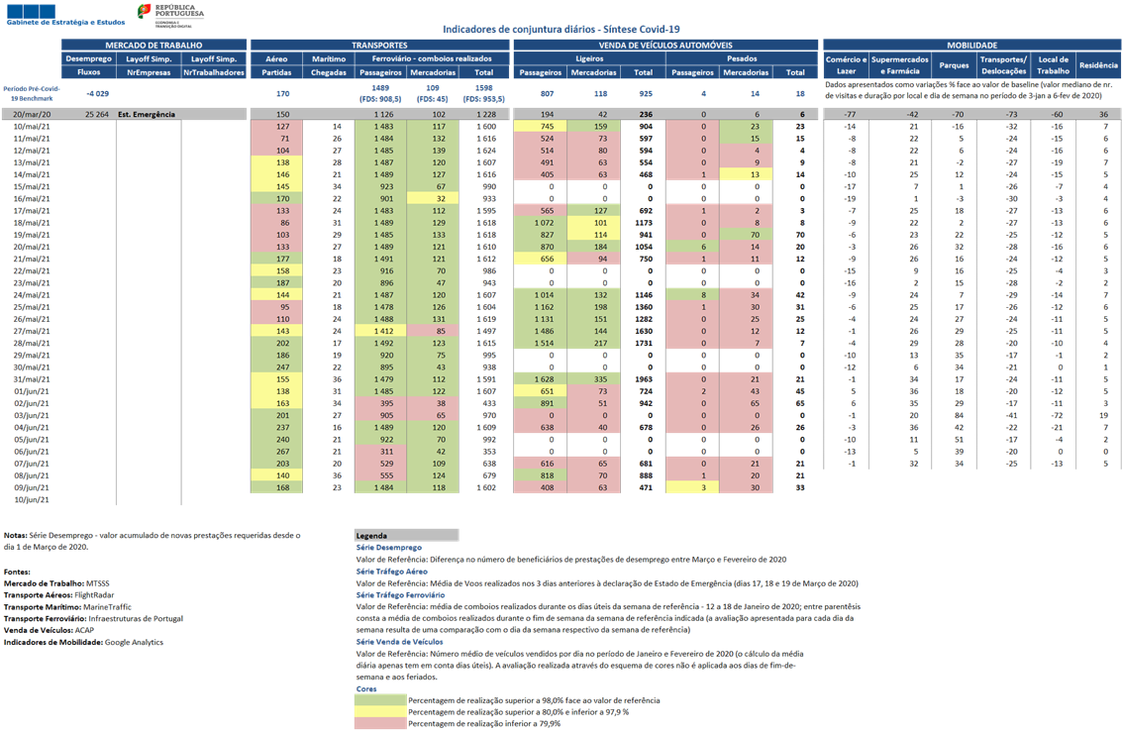The width and height of the screenshot is (1122, 733).
Task: Click the 25 264 unemployment value
Action: [97, 115]
